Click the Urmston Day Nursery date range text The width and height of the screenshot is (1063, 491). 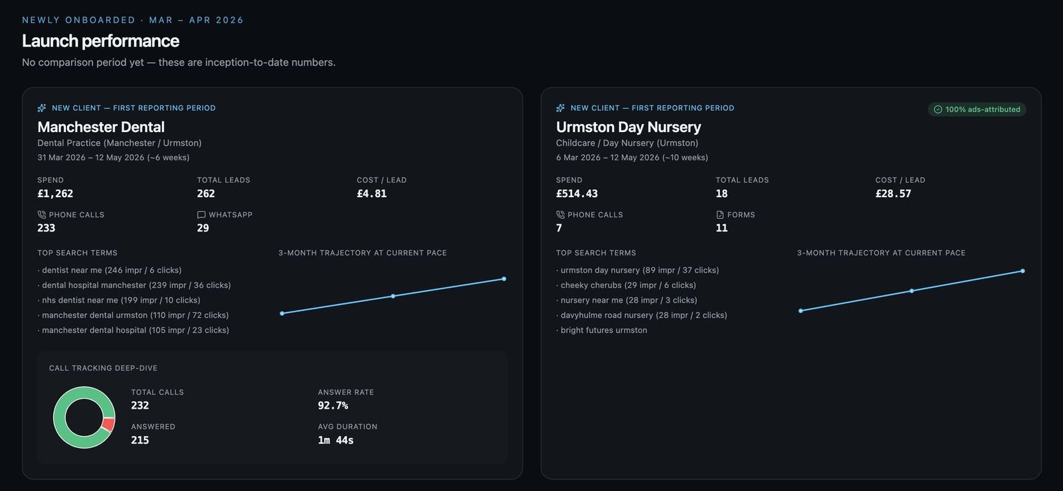click(632, 157)
